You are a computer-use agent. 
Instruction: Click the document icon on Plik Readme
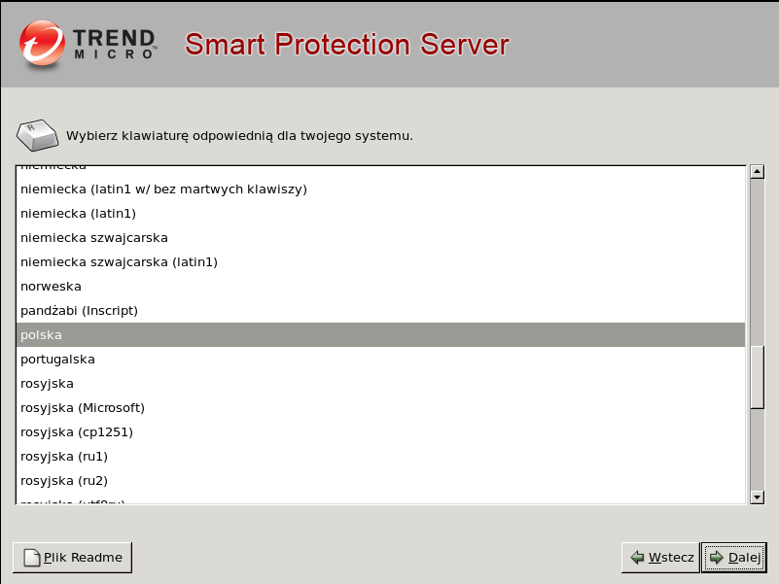(x=32, y=558)
